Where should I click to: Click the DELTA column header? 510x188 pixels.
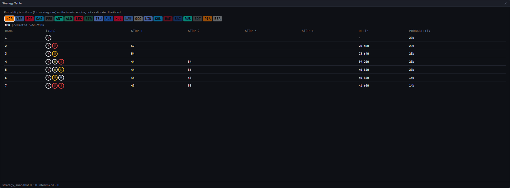(x=364, y=31)
